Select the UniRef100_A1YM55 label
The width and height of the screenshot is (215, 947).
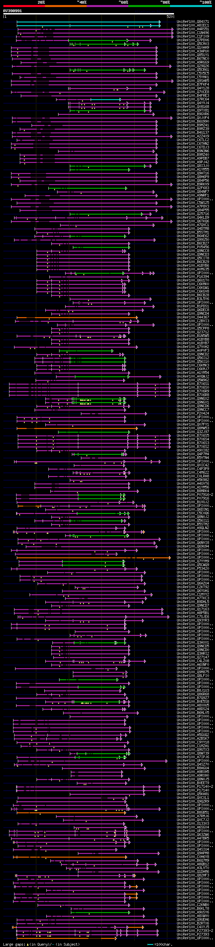point(192,169)
